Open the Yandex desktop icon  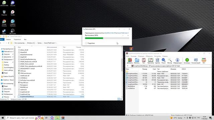[13, 13]
